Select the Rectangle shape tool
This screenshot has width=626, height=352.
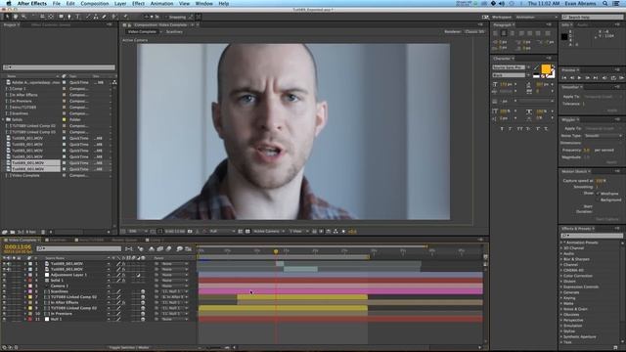[x=61, y=17]
